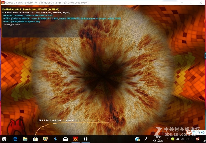
Task: Open the Microsoft Store taskbar icon
Action: (x=35, y=139)
